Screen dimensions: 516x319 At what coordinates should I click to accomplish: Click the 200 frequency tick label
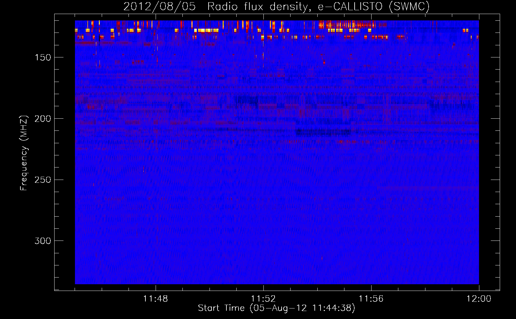coord(43,119)
